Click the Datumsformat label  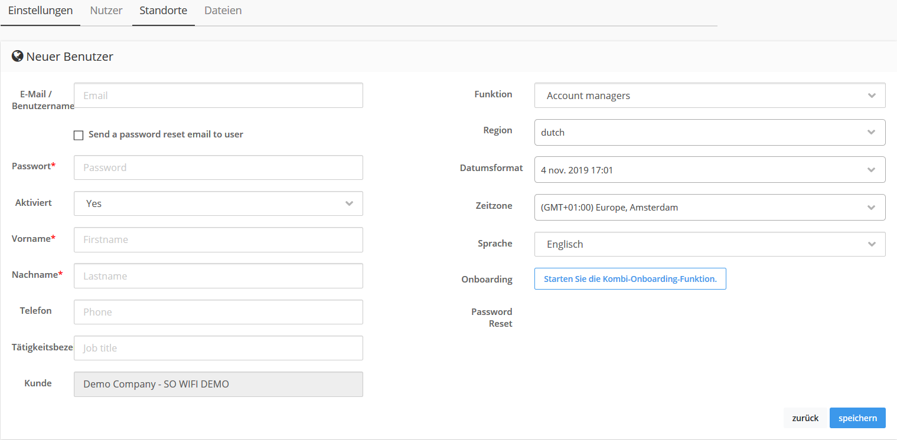coord(491,168)
